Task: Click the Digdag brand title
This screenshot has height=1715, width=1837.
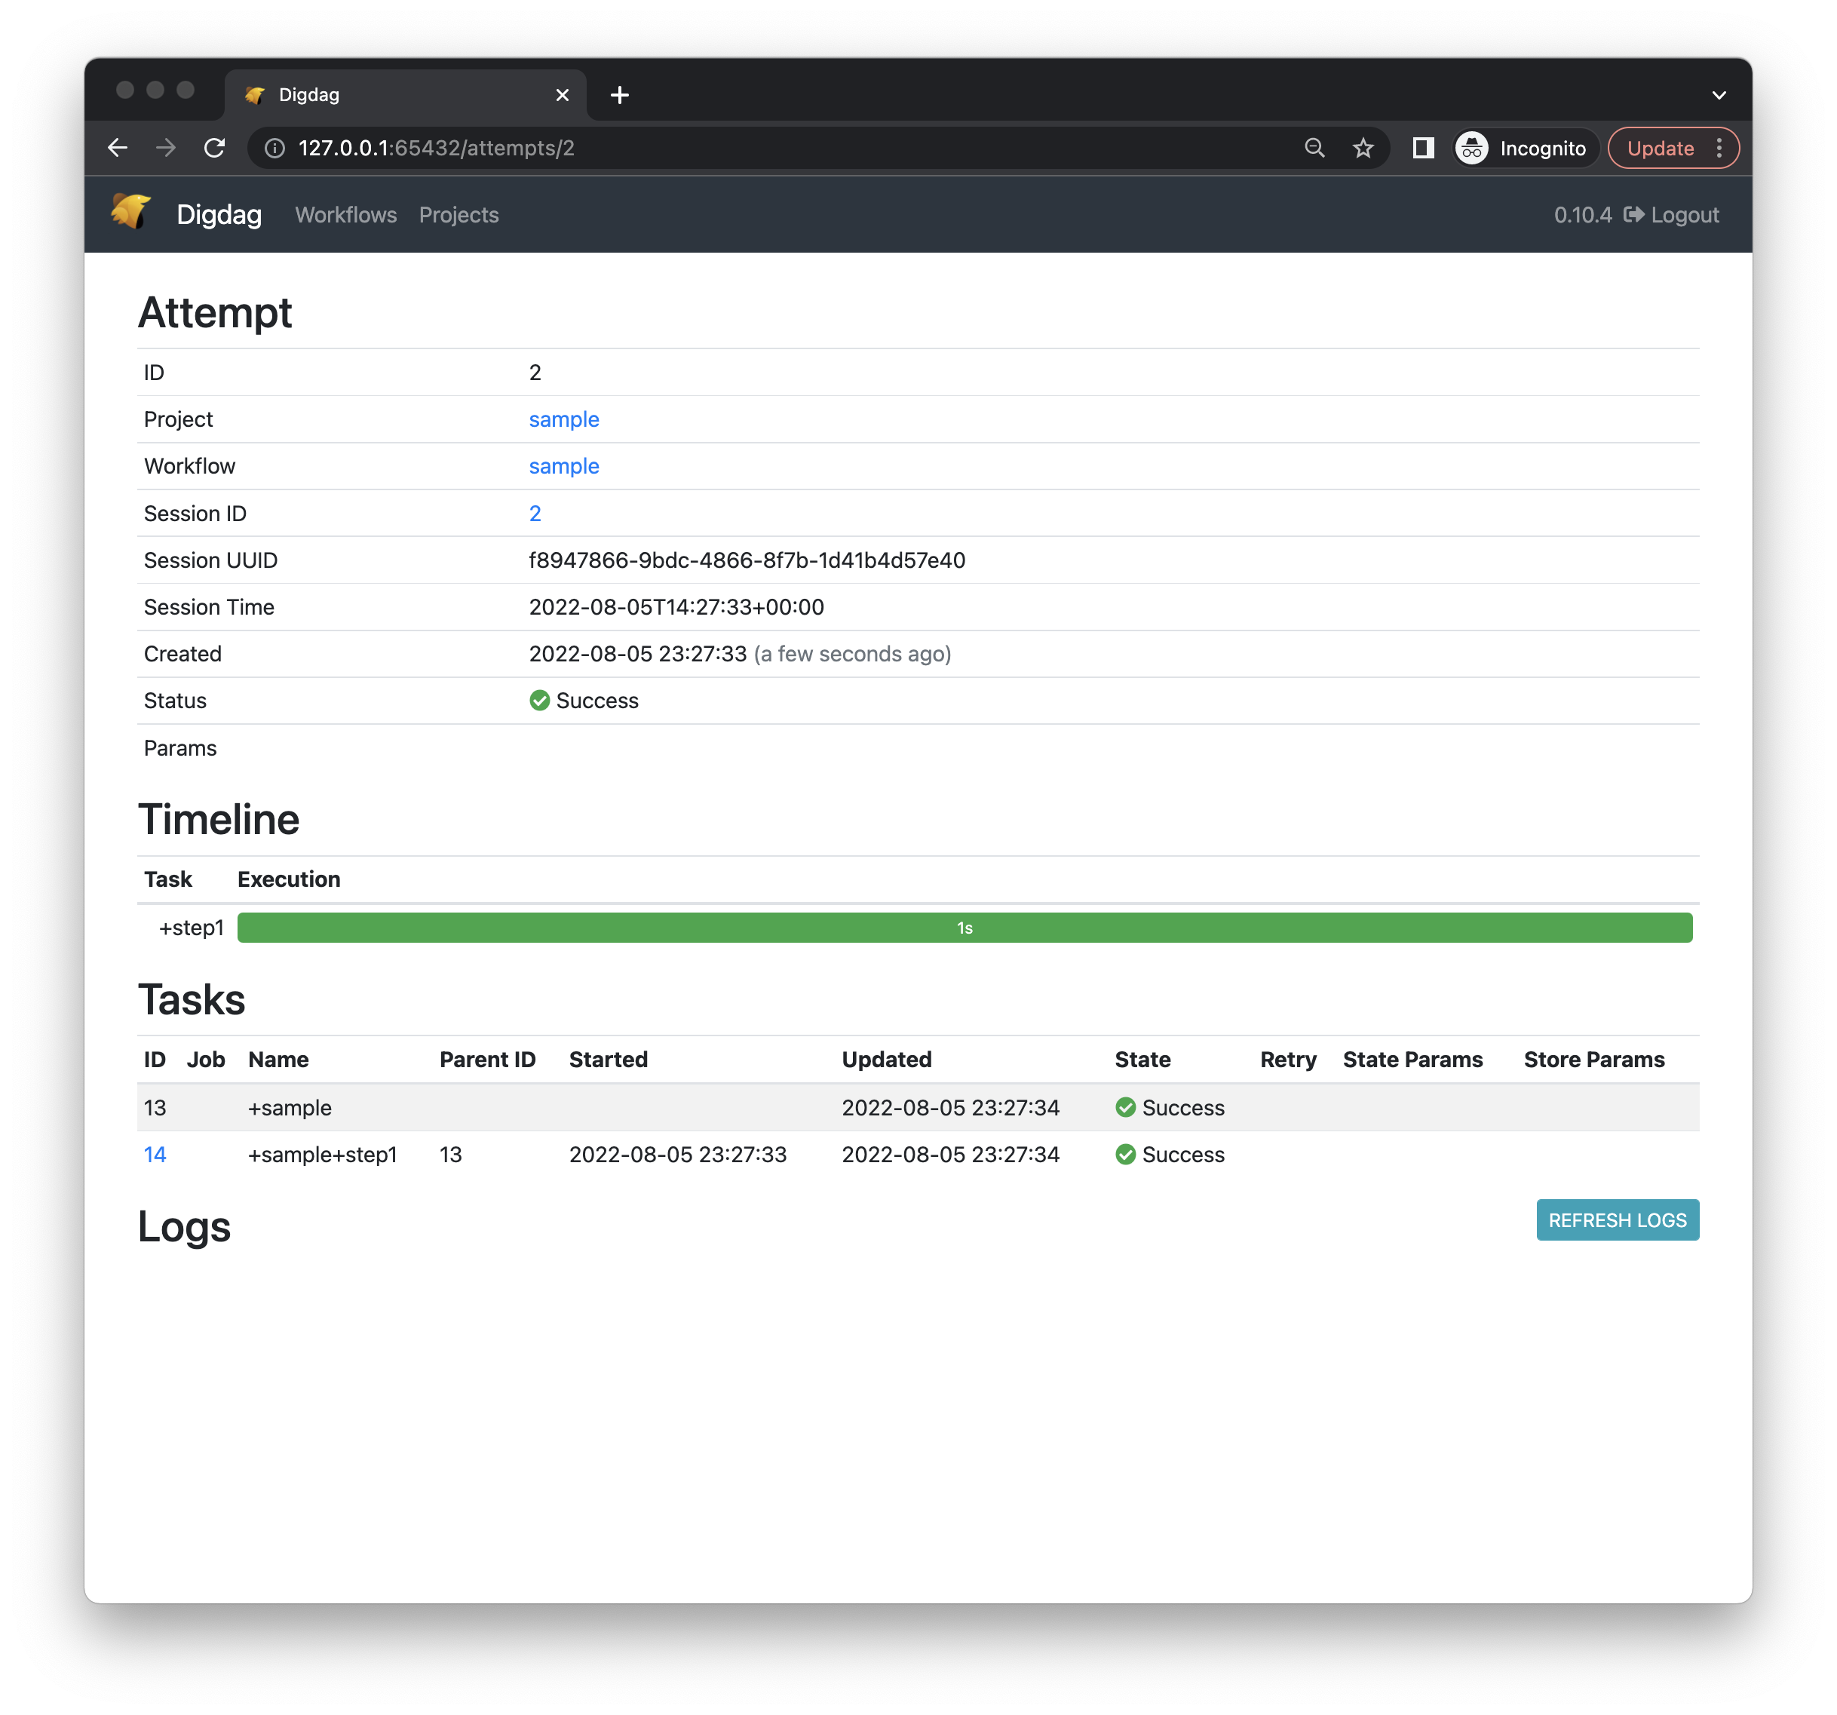Action: 219,214
